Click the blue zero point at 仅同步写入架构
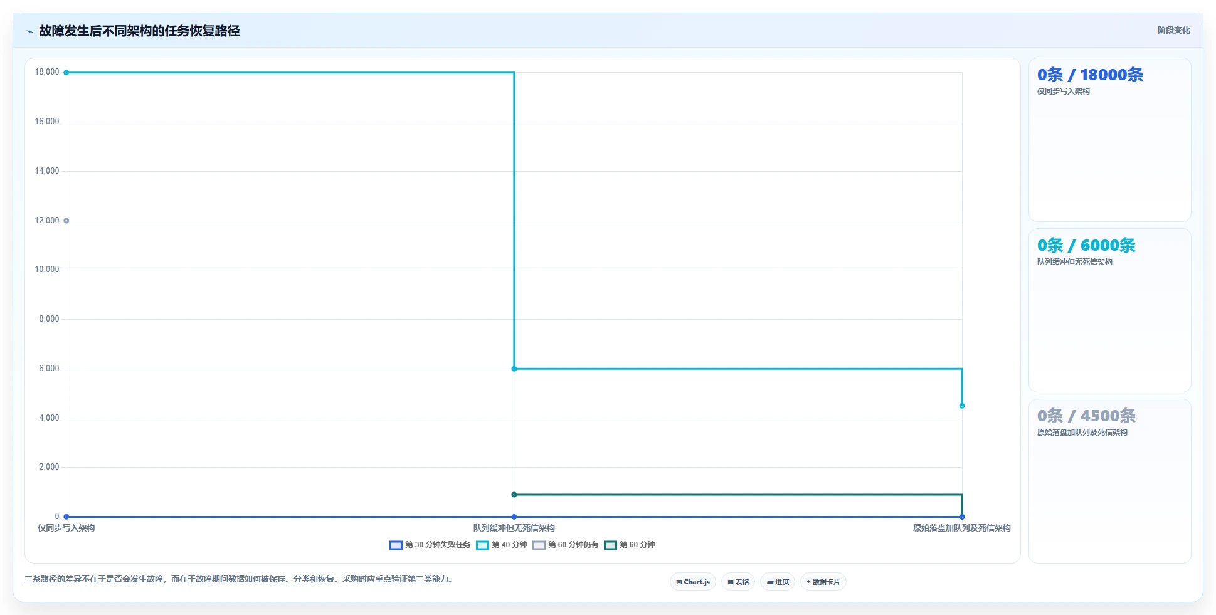1216x615 pixels. tap(66, 517)
